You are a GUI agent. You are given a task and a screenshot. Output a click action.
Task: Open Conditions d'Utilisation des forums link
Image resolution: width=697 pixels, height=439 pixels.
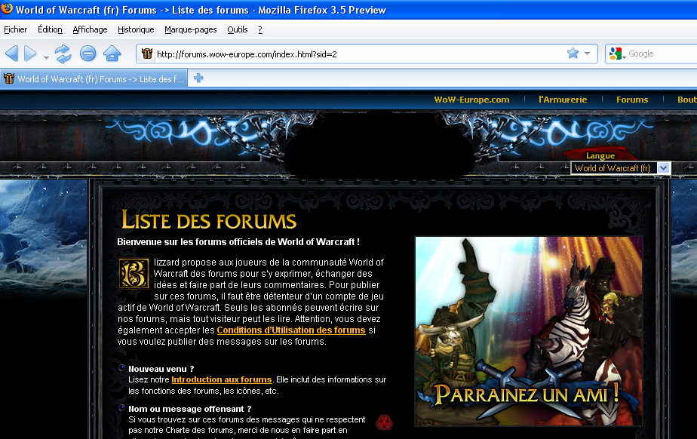pyautogui.click(x=291, y=330)
